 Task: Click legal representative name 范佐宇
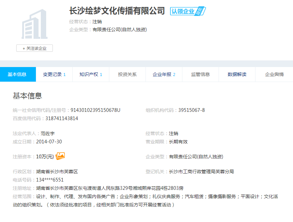tap(48, 133)
